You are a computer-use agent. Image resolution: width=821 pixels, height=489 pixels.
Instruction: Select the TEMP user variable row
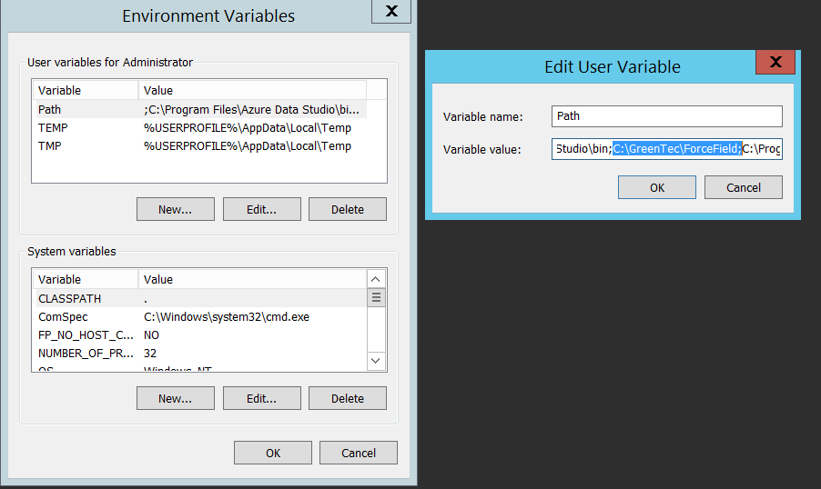tap(198, 127)
